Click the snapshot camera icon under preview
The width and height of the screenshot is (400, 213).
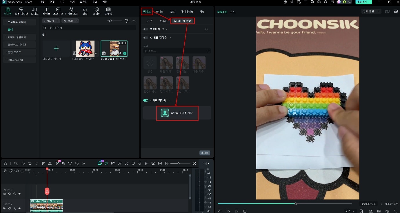[x=379, y=211]
